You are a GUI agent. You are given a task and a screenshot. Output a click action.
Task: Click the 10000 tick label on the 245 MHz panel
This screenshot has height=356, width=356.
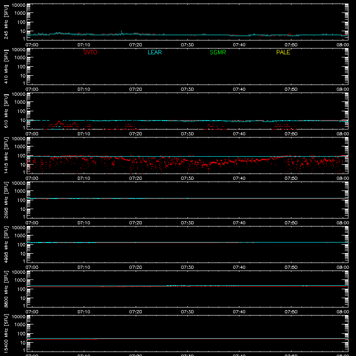[19, 5]
